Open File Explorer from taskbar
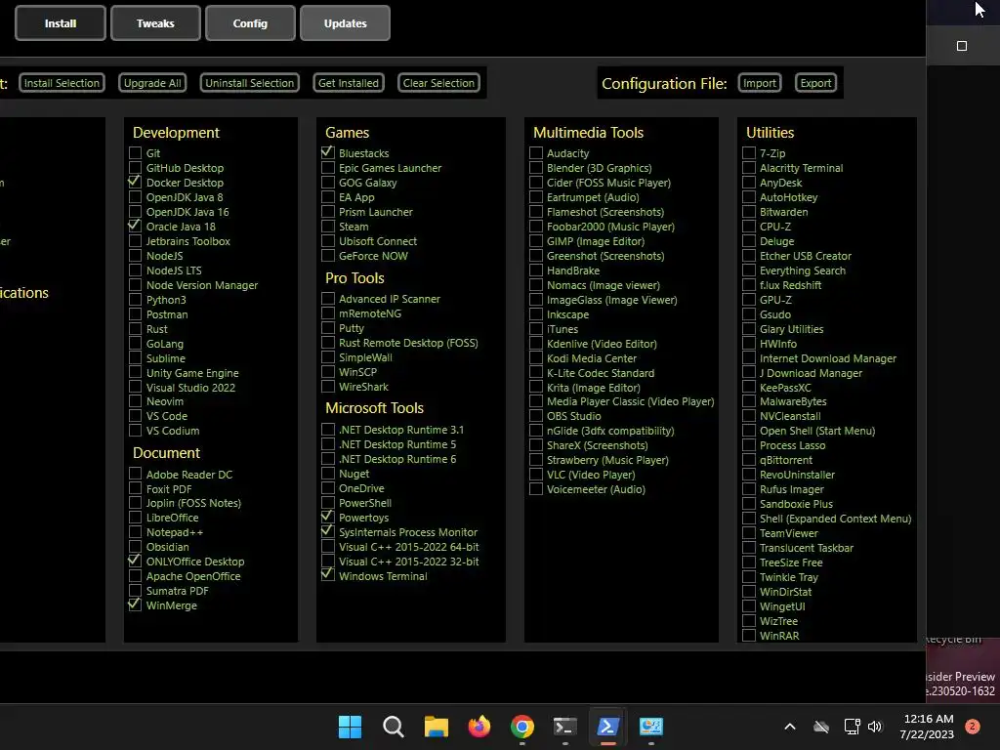Viewport: 1000px width, 750px height. click(x=437, y=727)
